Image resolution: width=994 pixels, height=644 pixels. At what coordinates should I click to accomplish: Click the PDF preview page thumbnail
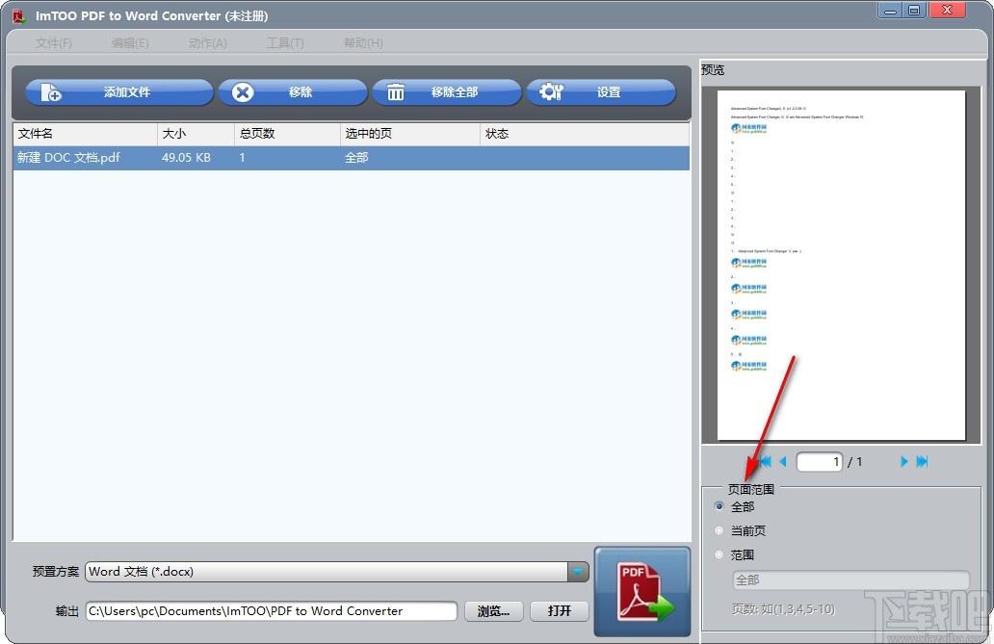pos(841,265)
